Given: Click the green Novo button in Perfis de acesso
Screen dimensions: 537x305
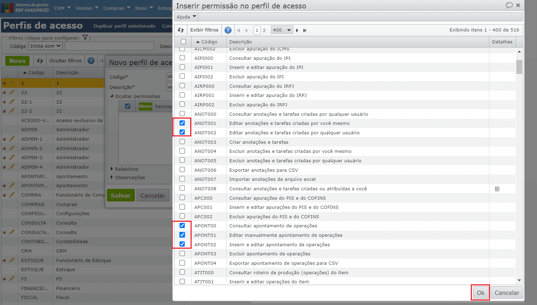Looking at the screenshot, I should tap(18, 61).
